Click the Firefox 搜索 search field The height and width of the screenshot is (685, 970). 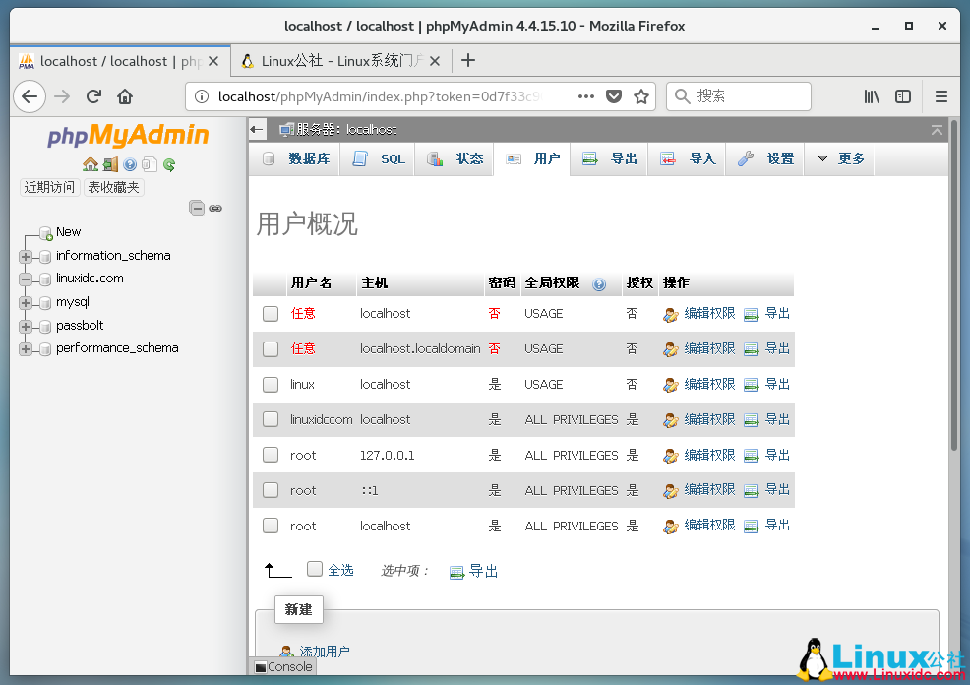point(748,96)
